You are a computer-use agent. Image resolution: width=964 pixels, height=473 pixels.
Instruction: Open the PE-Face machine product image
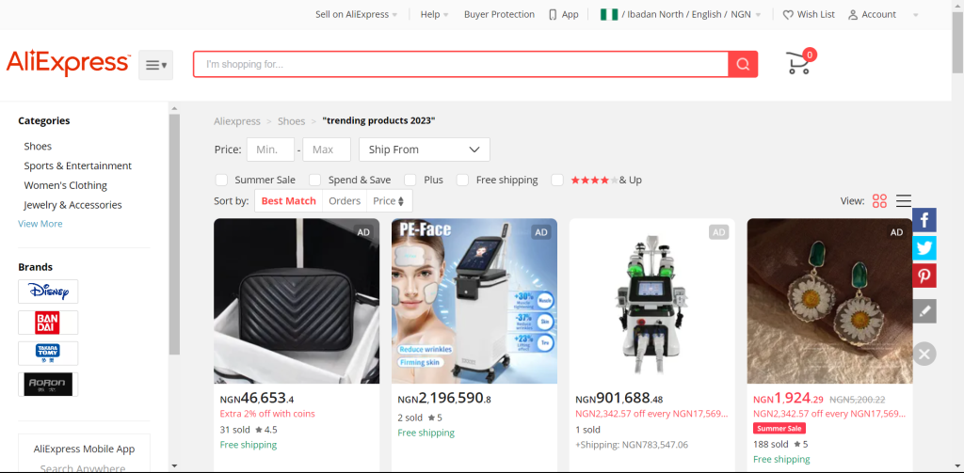[x=474, y=301]
